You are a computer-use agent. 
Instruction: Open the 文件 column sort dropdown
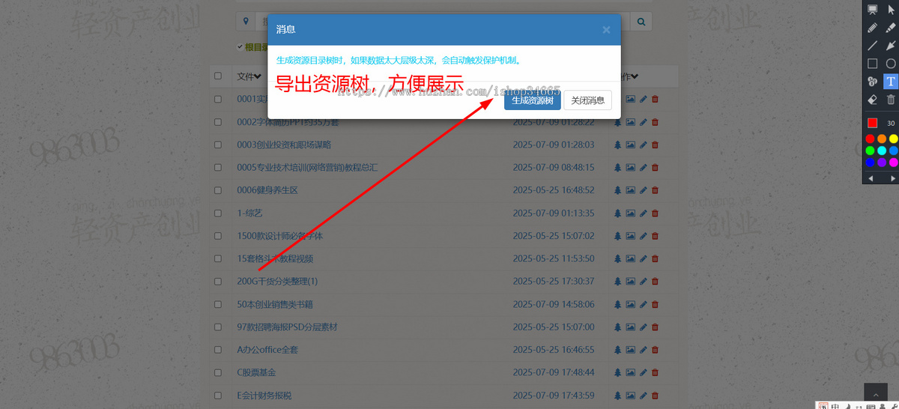[249, 76]
